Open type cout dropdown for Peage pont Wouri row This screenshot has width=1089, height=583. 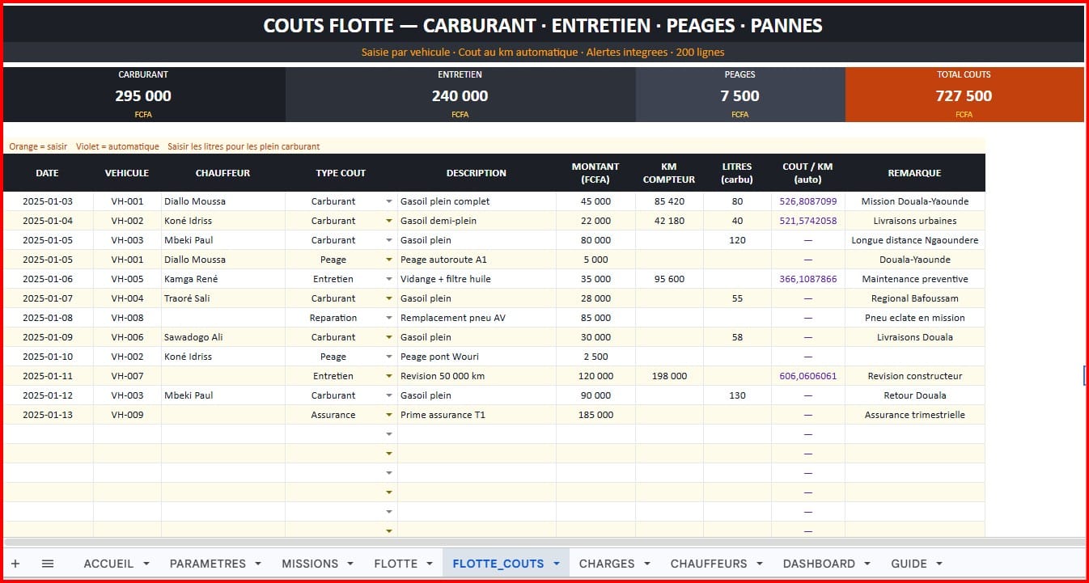[389, 357]
